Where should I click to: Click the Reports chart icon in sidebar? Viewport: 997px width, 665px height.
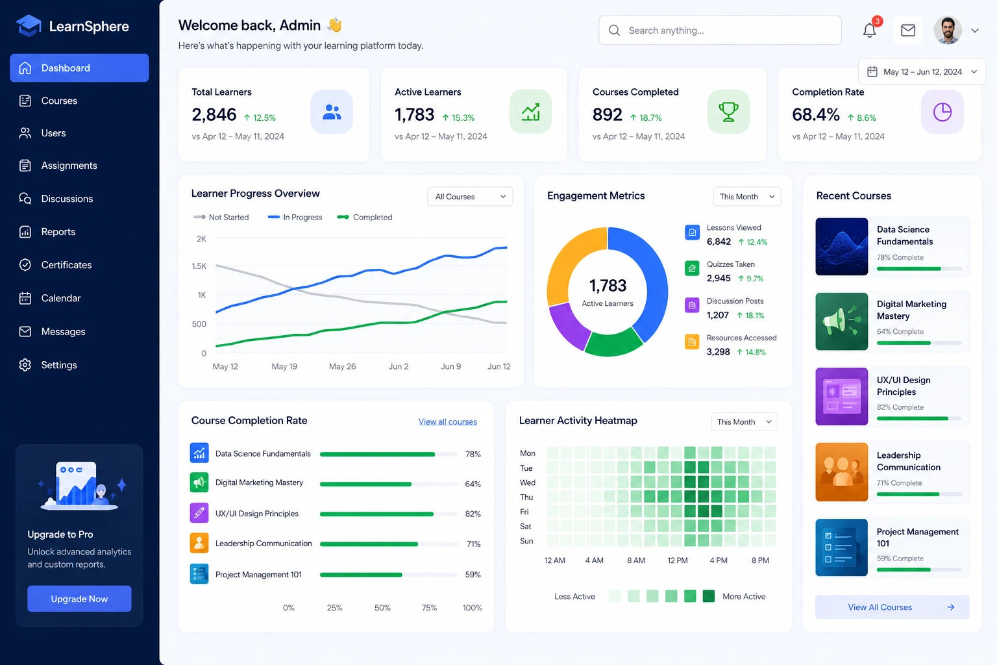(25, 232)
